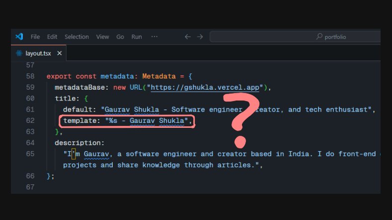Viewport: 392px width, 220px height.
Task: Open the View menu
Action: click(102, 37)
